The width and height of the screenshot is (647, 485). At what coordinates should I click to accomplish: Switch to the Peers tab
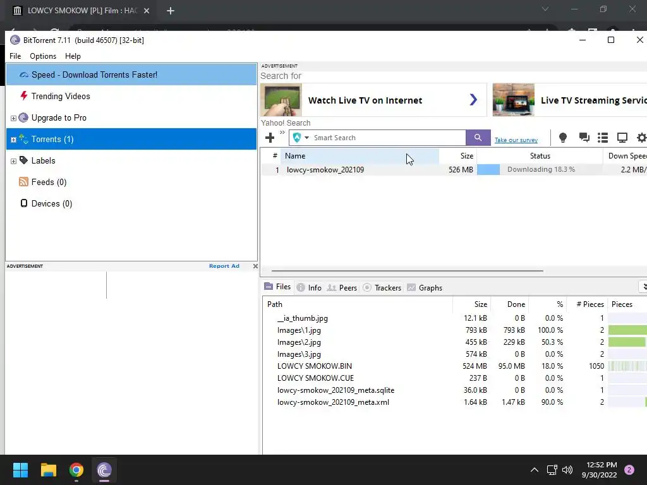pyautogui.click(x=342, y=288)
